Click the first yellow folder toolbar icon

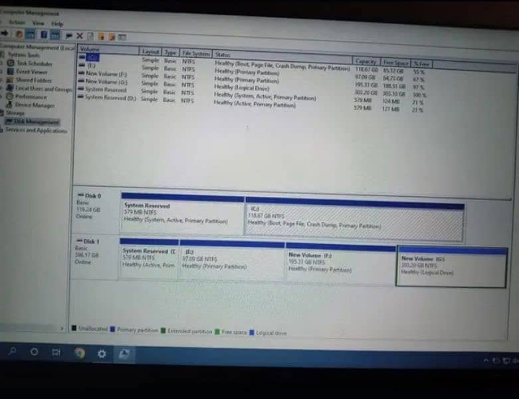tap(101, 37)
